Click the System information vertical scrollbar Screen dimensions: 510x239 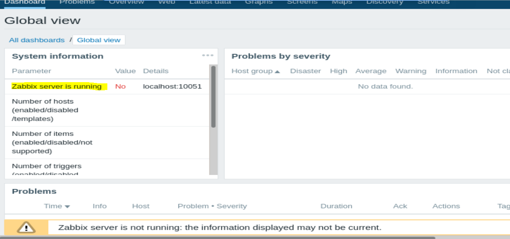coord(213,97)
